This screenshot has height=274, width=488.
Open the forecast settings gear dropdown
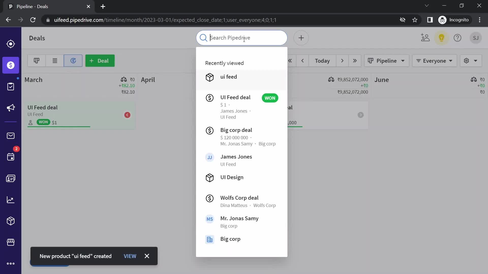coord(471,61)
